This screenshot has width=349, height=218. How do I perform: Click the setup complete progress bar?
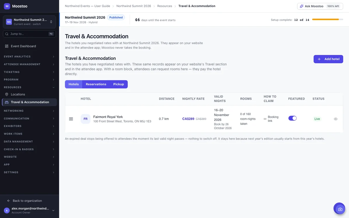328,19
